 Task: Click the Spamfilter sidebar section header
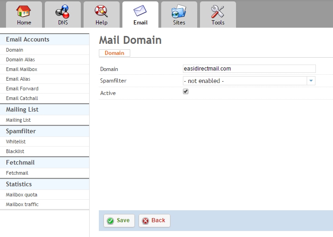point(21,131)
